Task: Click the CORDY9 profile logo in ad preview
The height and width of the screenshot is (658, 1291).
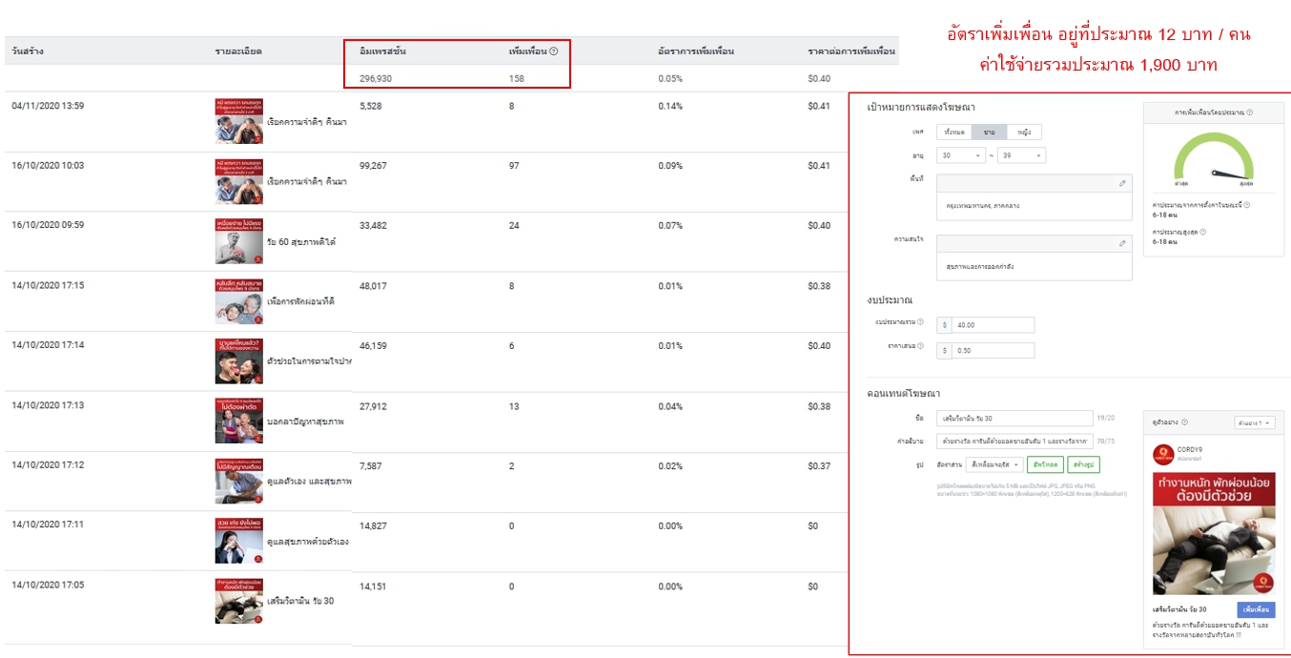Action: (1162, 454)
